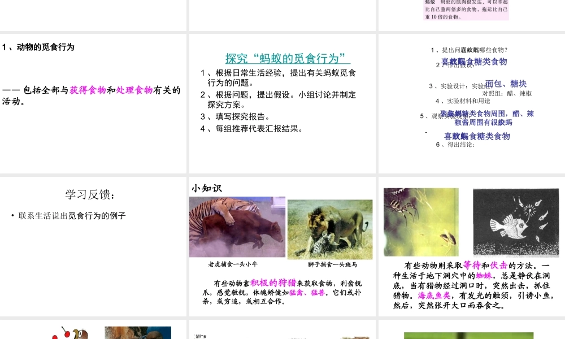Viewport: 565px width, 339px height.
Task: Click the bullet "联系生活说出觅食行为的例子"
Action: (x=72, y=216)
